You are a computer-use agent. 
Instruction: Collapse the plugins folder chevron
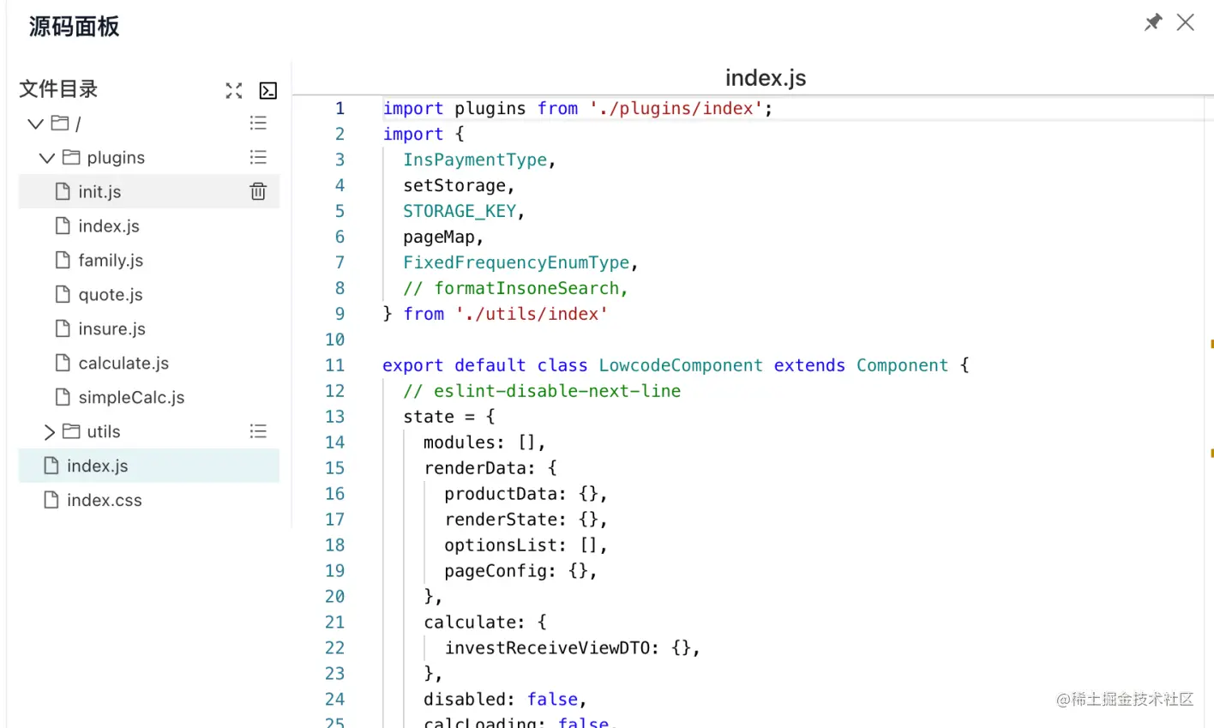point(47,159)
